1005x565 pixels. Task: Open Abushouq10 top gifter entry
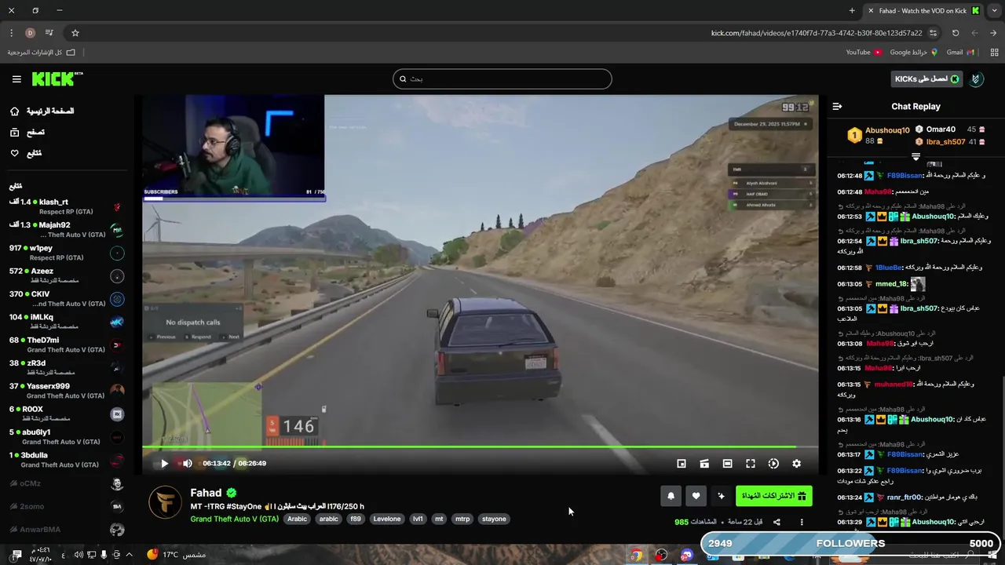coord(878,135)
